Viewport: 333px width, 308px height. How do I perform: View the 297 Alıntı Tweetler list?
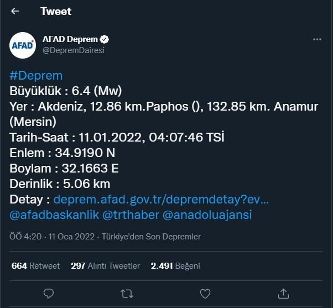coord(105,266)
